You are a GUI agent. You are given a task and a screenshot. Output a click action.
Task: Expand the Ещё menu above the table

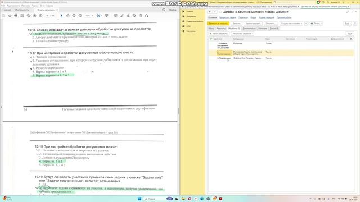[350, 34]
